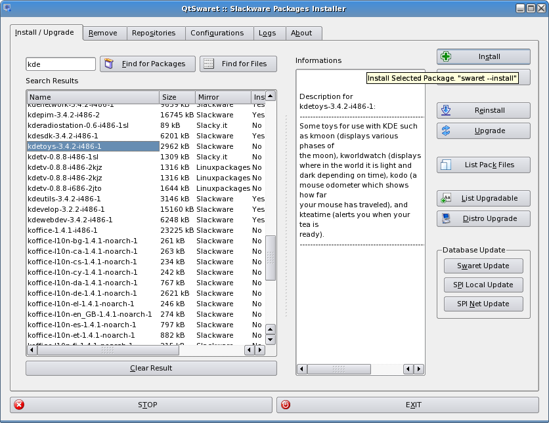Click Informations panel scroll-left arrow at far left
This screenshot has height=423, width=549.
point(302,369)
